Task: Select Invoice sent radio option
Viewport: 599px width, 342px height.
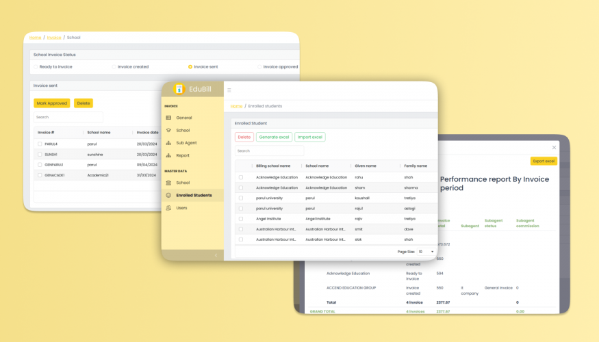Action: pos(190,67)
